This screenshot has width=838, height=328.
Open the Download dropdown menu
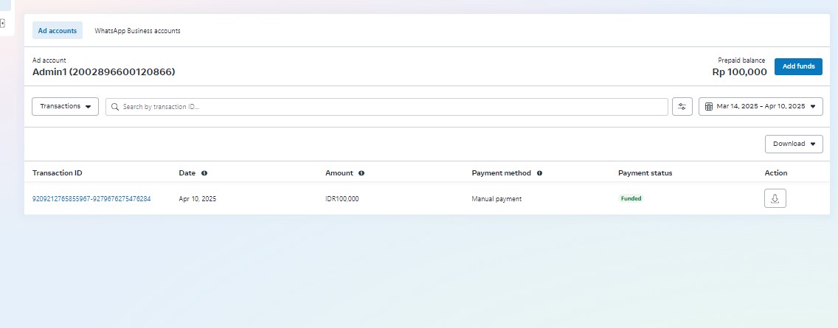pos(793,144)
